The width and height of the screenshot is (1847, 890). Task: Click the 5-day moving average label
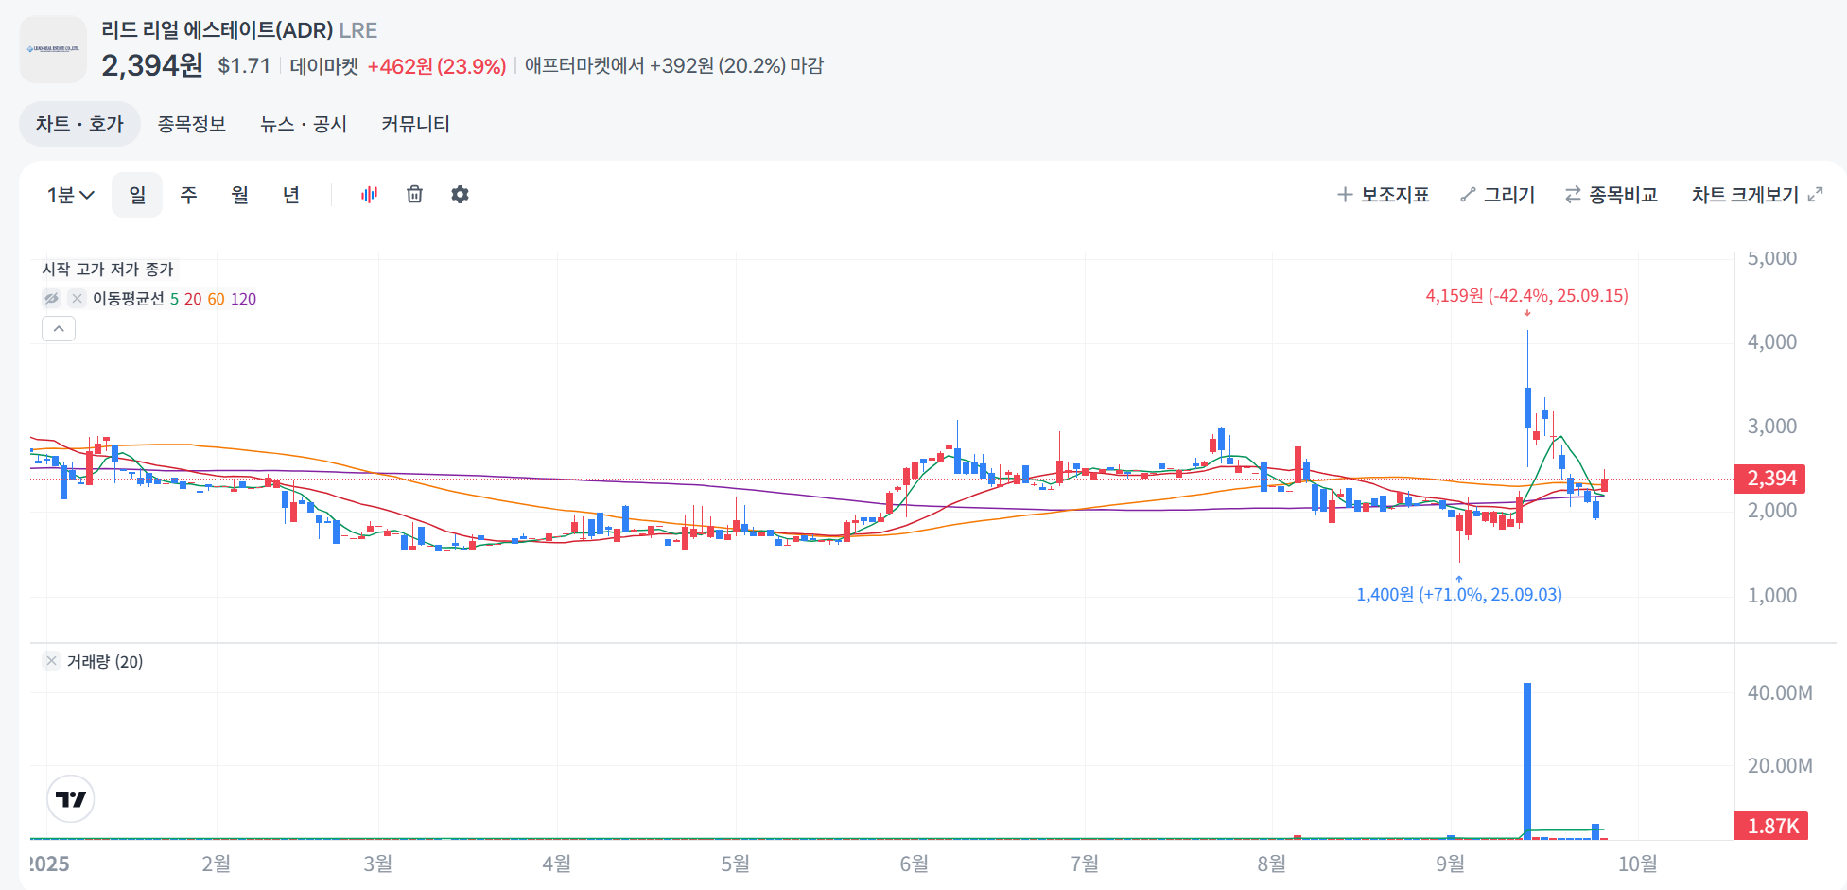click(174, 299)
